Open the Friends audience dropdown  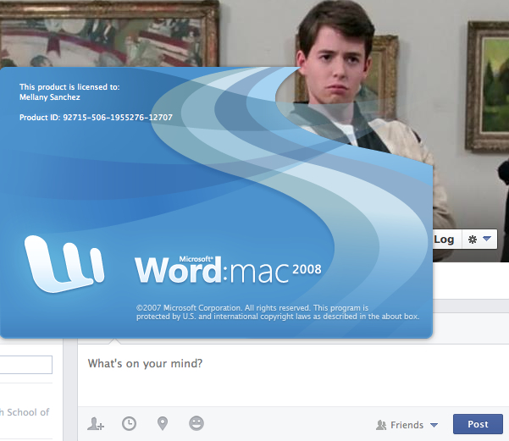click(x=407, y=425)
